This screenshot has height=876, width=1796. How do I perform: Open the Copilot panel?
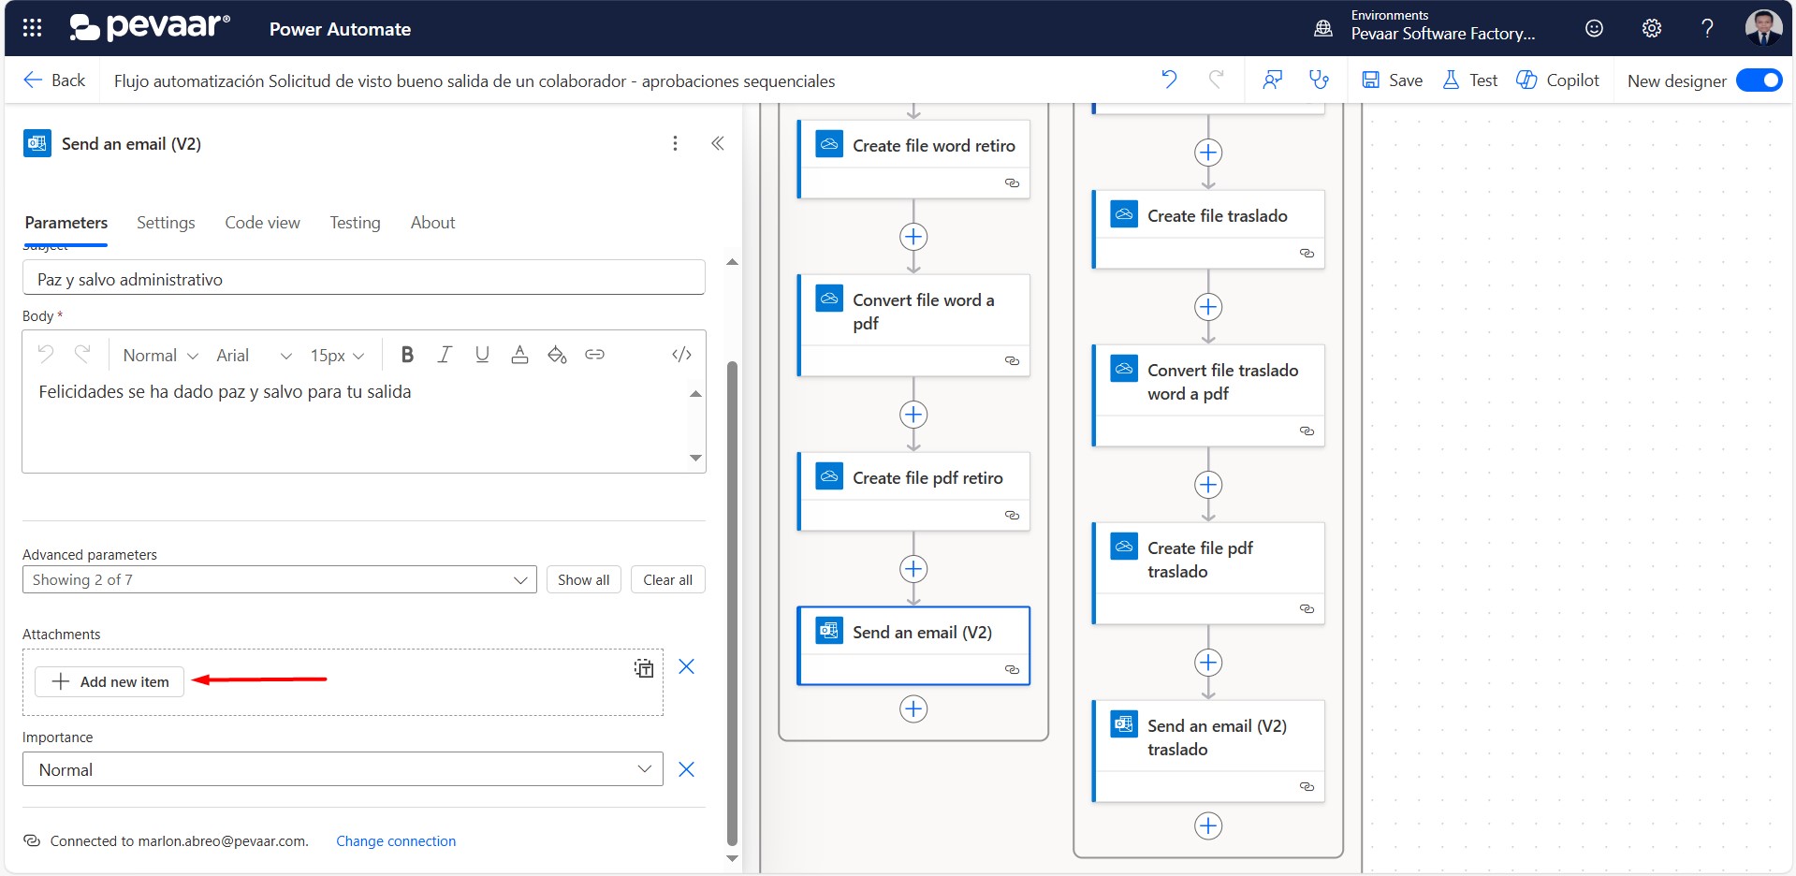coord(1557,80)
